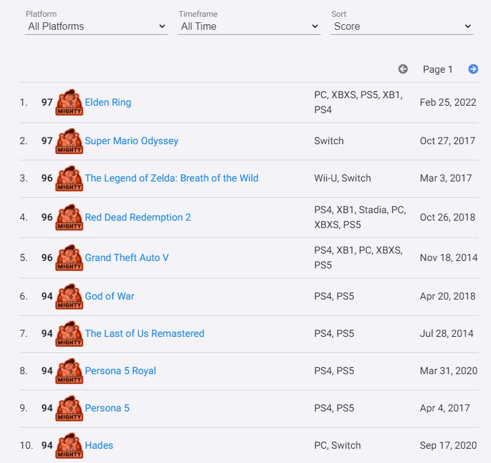Open the Red Dead Redemption 2 link
The height and width of the screenshot is (463, 491).
click(x=138, y=218)
